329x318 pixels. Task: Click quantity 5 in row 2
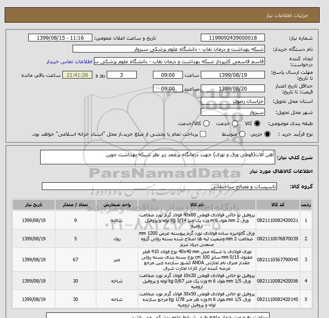click(x=76, y=239)
